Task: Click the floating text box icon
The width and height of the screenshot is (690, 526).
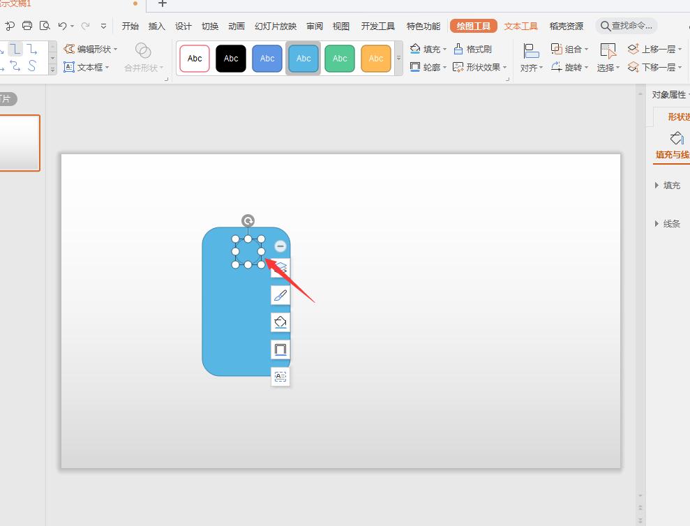Action: point(280,377)
